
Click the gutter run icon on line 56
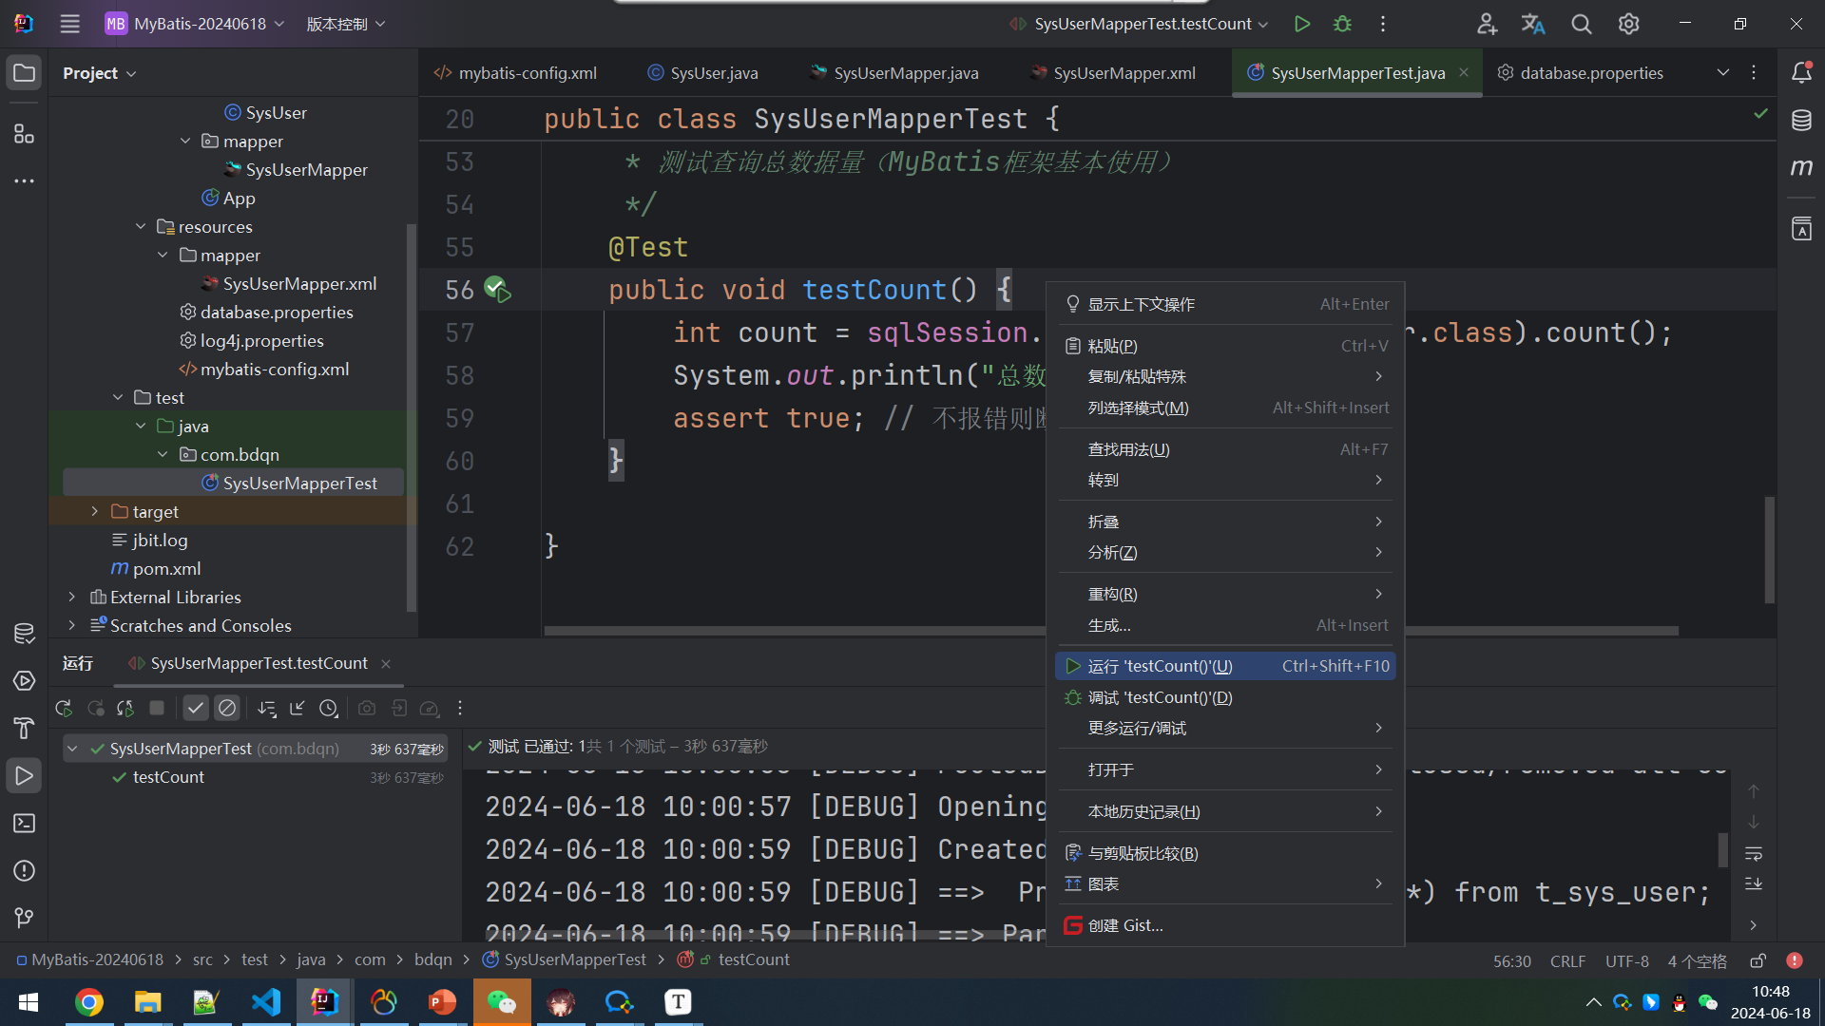[x=497, y=290]
